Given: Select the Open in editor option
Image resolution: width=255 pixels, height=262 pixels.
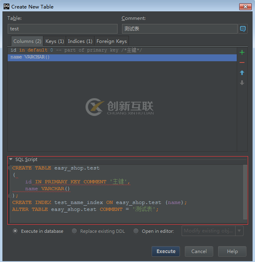Looking at the screenshot, I should (136, 231).
